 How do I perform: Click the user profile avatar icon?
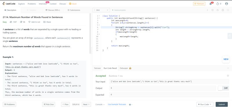point(226,4)
